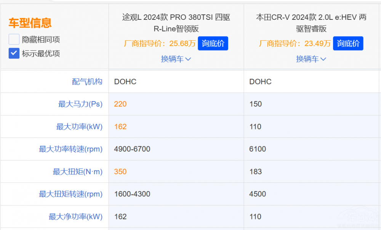Expand 换辆车 dropdown under 本田CR-V
The image size is (381, 230).
click(x=311, y=59)
